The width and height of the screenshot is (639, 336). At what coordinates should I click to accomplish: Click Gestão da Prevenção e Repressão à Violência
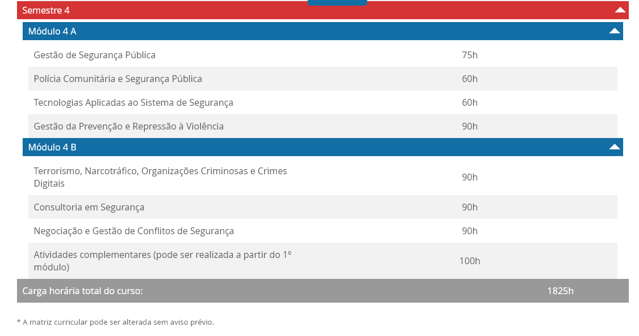[x=129, y=126]
